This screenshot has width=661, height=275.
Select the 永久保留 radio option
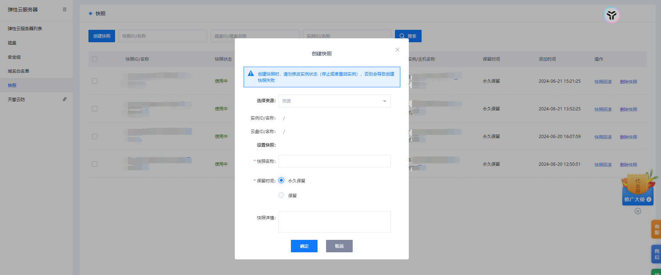(x=281, y=180)
